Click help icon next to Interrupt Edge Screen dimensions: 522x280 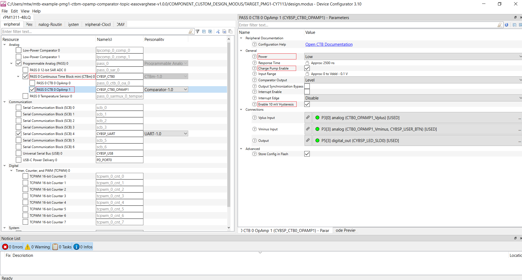tap(255, 98)
